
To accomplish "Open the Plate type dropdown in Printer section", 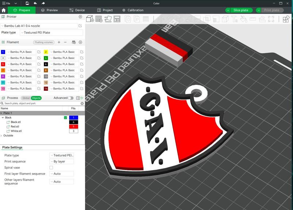I will [51, 33].
